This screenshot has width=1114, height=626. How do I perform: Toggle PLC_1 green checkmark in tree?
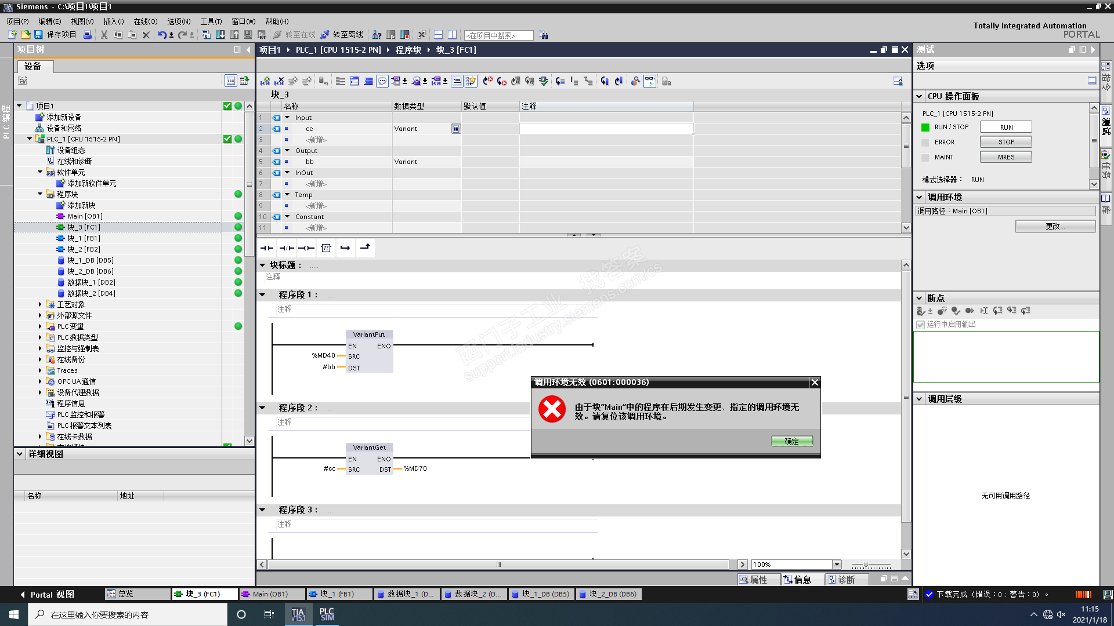pos(227,139)
